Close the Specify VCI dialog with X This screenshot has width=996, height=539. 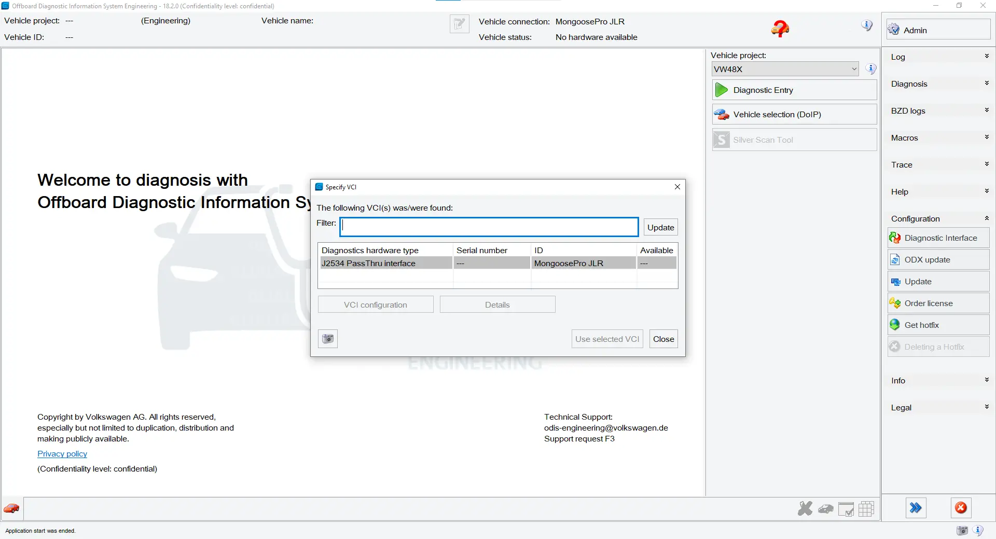(677, 187)
